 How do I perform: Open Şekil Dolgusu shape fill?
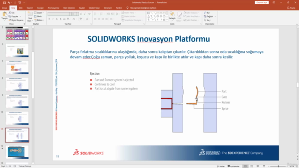(x=191, y=13)
